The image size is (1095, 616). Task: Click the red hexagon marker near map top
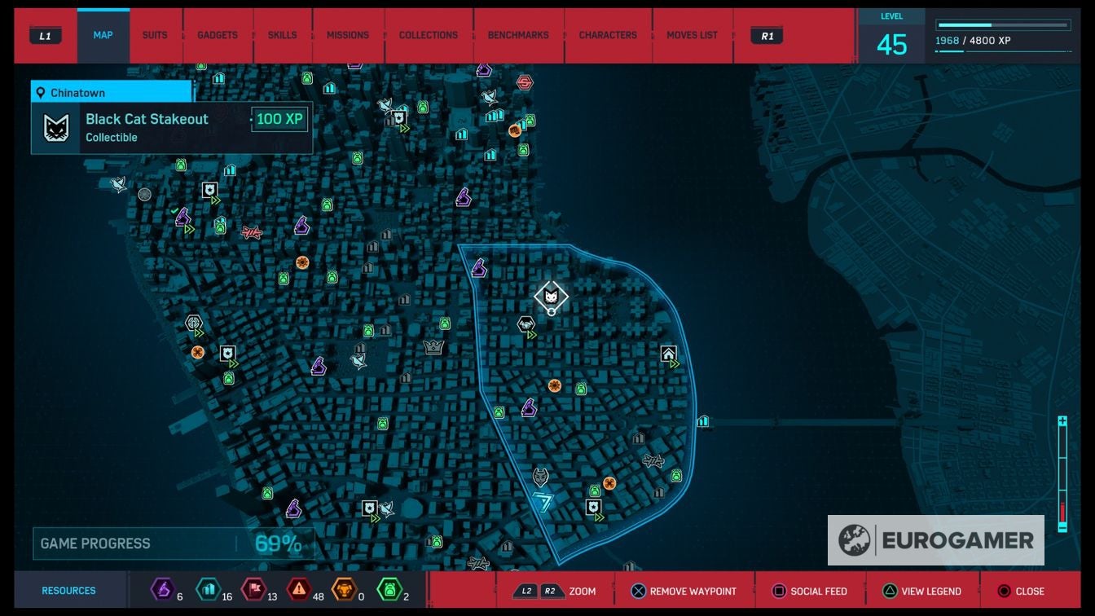525,82
